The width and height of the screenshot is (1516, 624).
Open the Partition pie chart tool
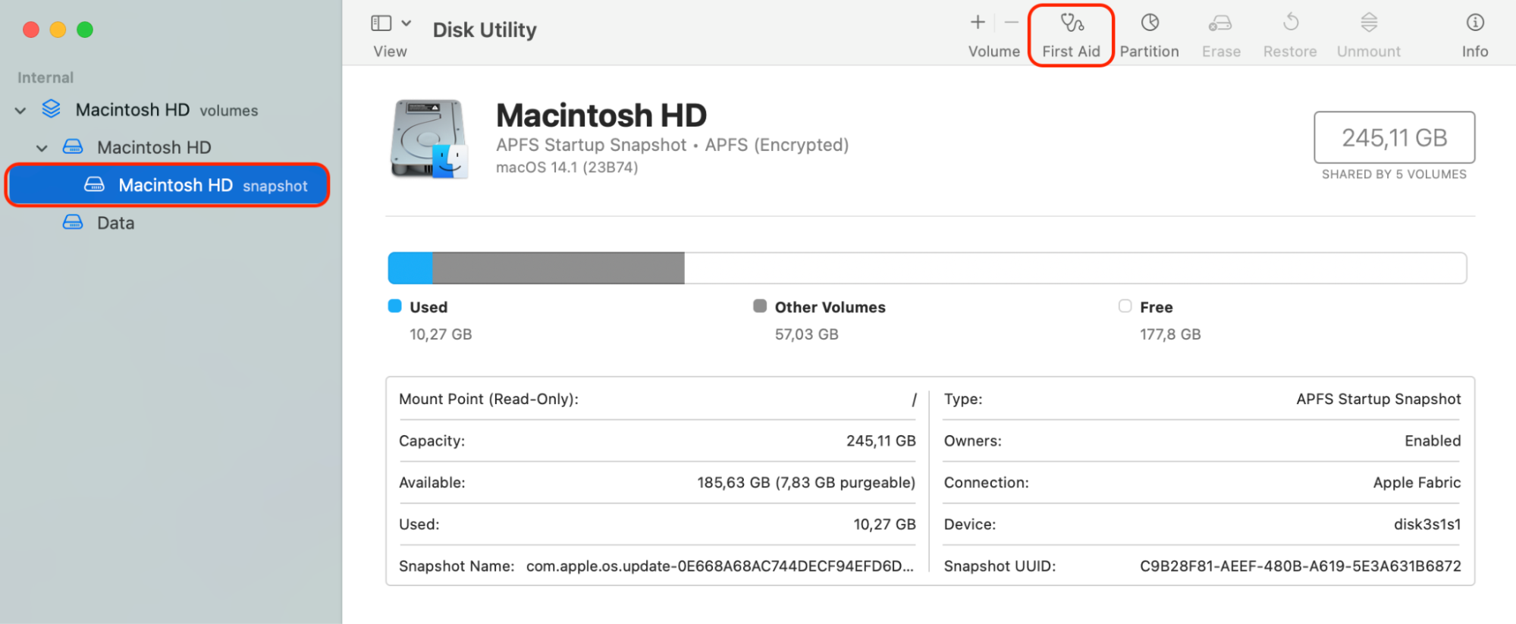coord(1150,23)
